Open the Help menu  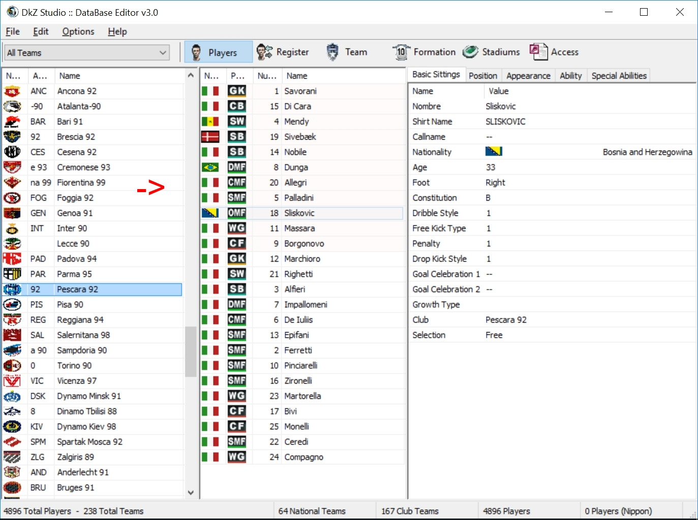[x=117, y=32]
